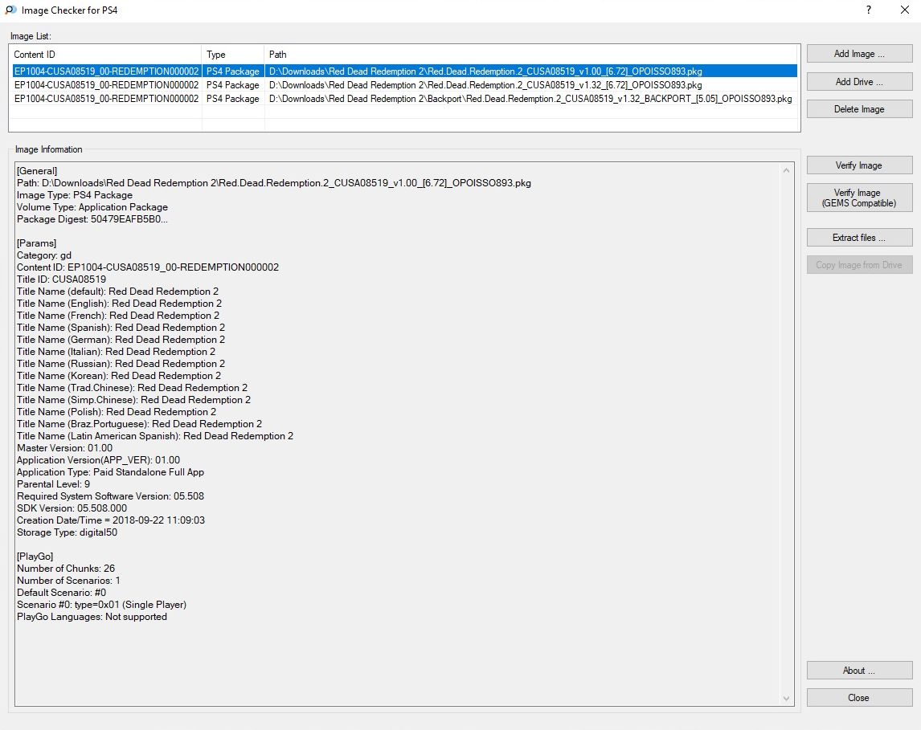The width and height of the screenshot is (921, 730).
Task: Click the Title Name (Polish) line
Action: coord(117,412)
